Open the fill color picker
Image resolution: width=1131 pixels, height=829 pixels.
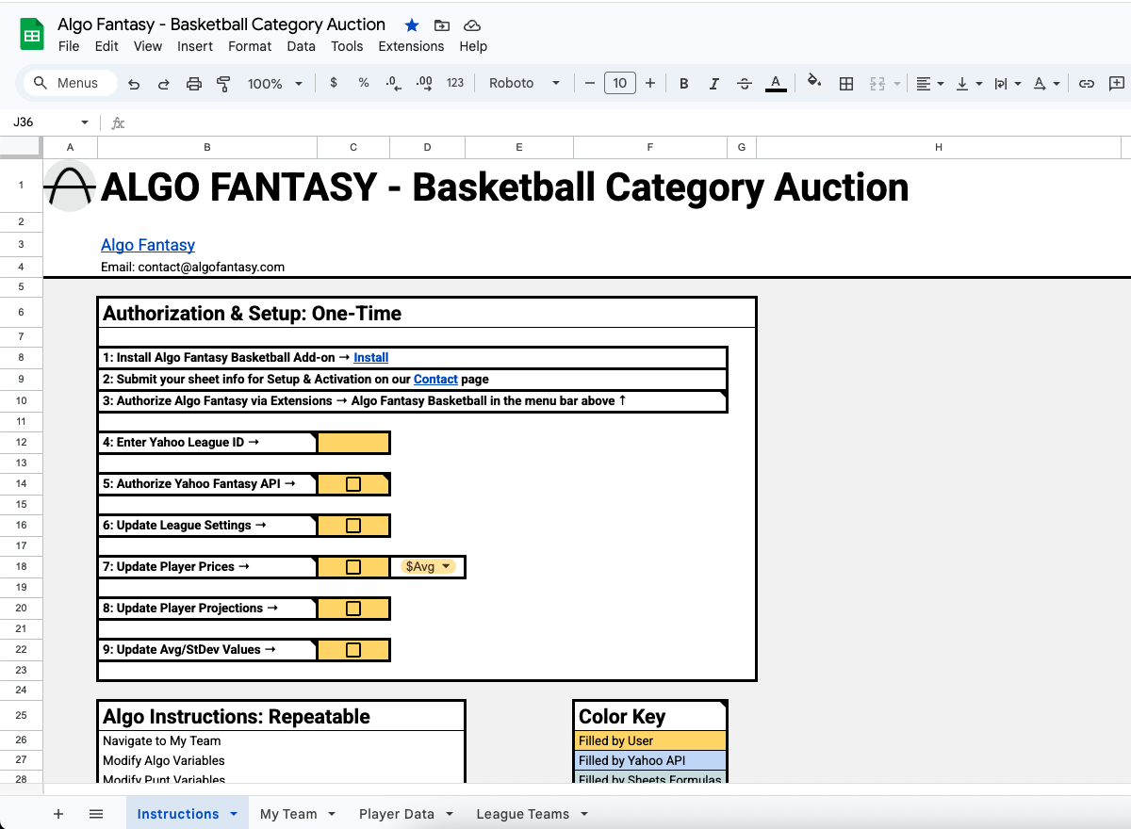click(x=815, y=83)
